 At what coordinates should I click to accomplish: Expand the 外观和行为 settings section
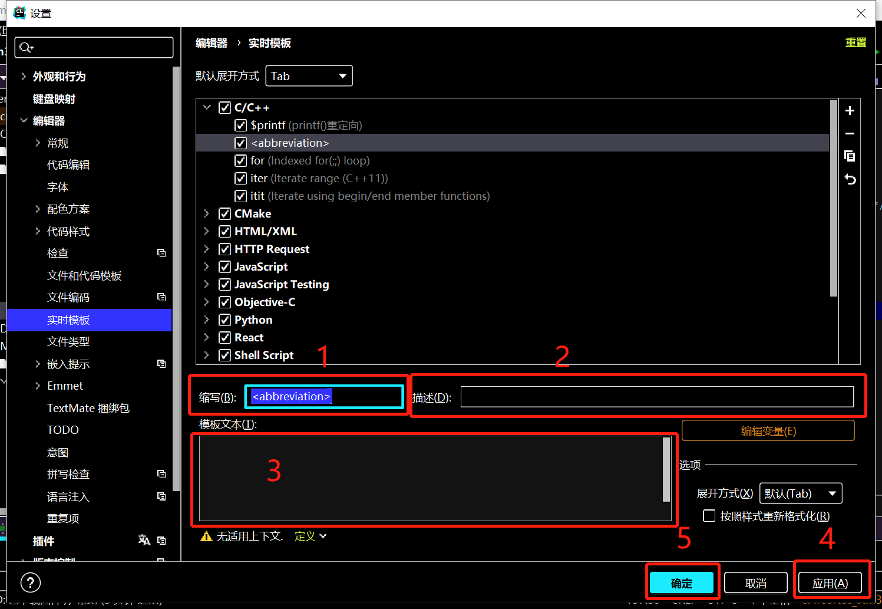[x=24, y=76]
